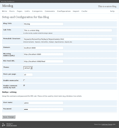Open the Cache menu item
The width and height of the screenshot is (119, 128).
point(84,11)
